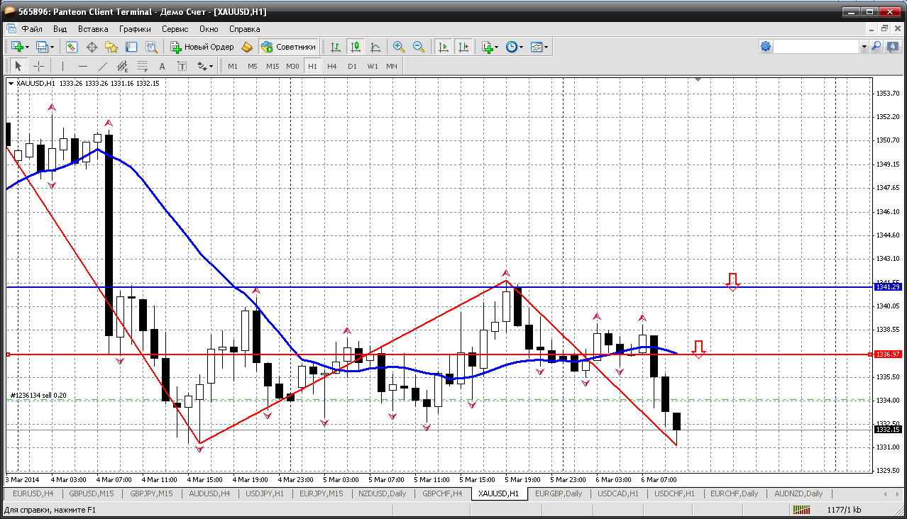Switch to D1 timeframe
The width and height of the screenshot is (907, 519).
coord(352,66)
